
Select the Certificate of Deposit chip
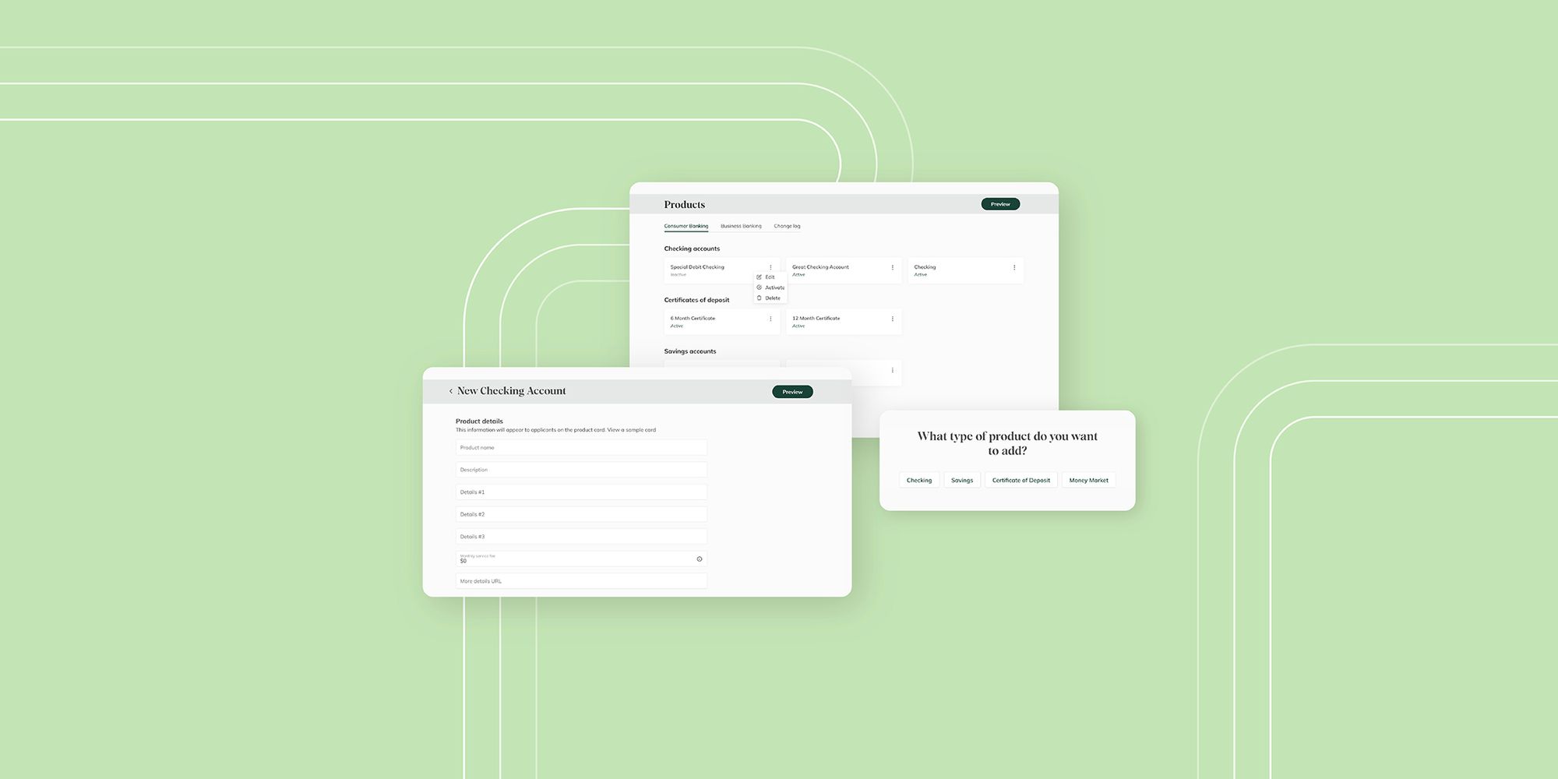1020,480
